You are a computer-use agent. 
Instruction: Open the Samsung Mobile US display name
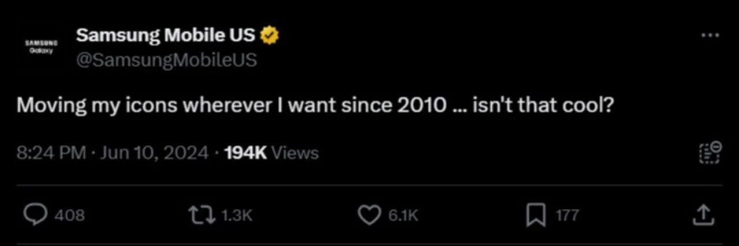(x=165, y=36)
